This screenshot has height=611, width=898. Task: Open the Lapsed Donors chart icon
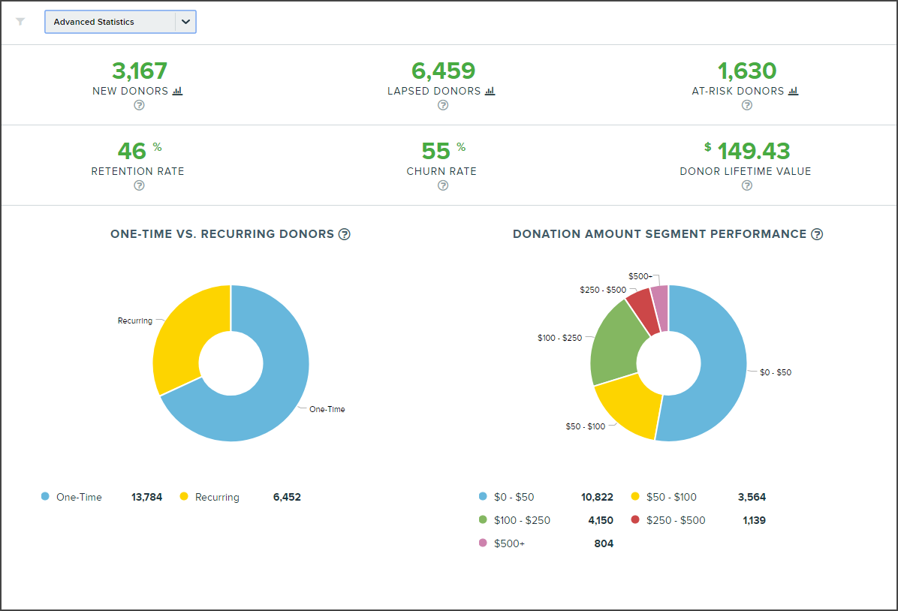tap(490, 91)
